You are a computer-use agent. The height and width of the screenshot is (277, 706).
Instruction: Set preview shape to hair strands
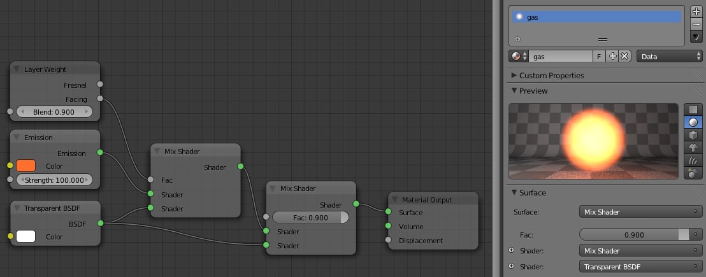[x=693, y=160]
